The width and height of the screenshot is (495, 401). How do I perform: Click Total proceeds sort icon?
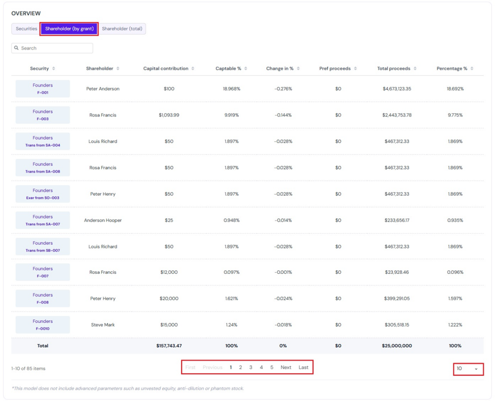[x=415, y=69]
